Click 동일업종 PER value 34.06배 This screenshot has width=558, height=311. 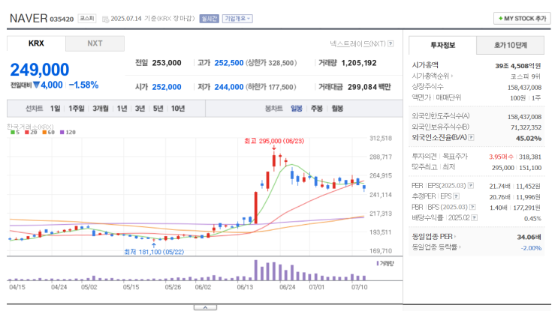pos(529,237)
